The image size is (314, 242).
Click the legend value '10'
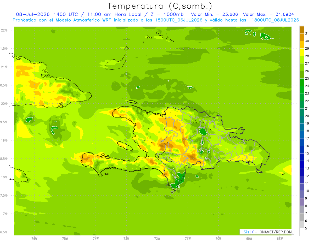pos(307,191)
